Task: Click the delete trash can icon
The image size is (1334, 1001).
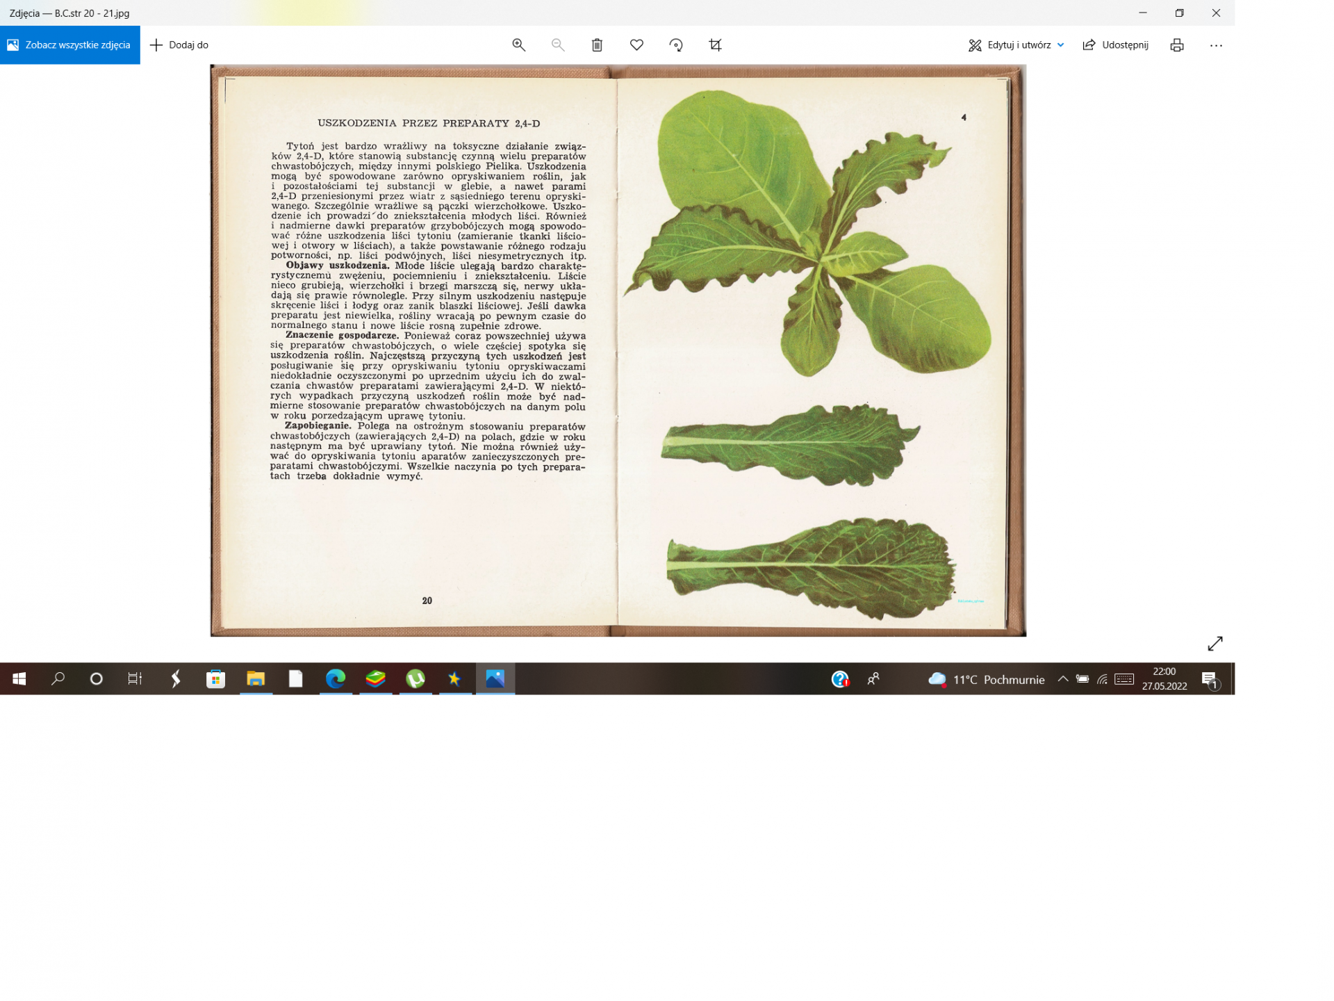Action: pyautogui.click(x=597, y=45)
